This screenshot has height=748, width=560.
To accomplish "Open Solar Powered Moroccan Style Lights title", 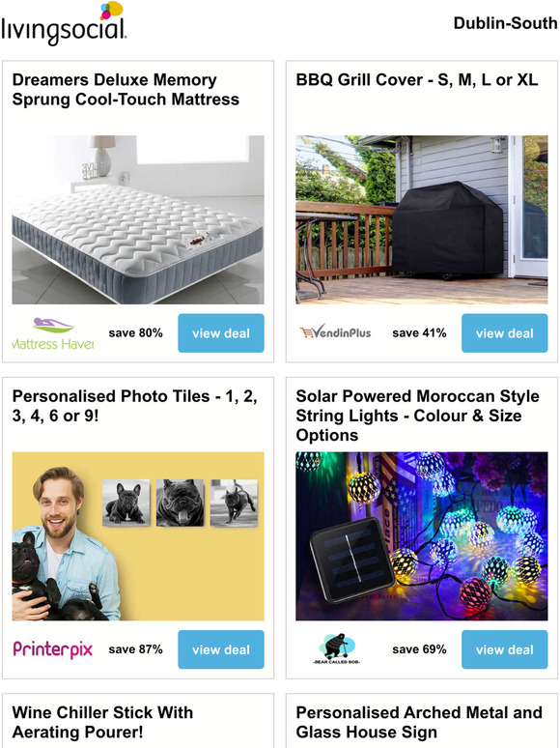I will 417,416.
